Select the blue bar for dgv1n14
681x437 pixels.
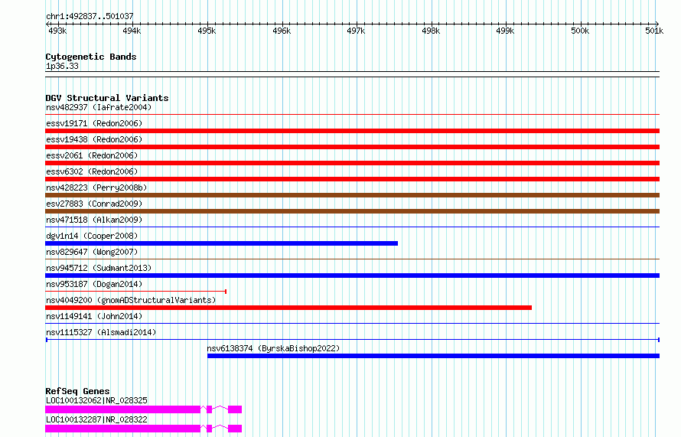coord(221,243)
